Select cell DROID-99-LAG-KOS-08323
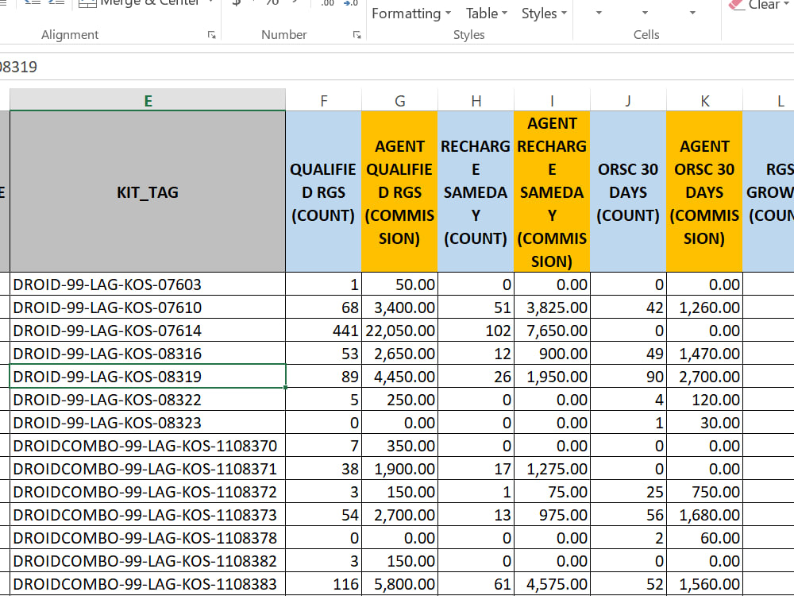Screen dimensions: 794x596 [x=148, y=422]
